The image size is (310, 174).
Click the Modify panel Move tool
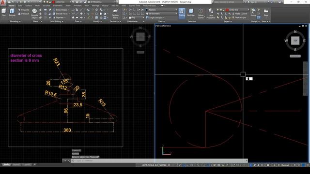(x=97, y=10)
